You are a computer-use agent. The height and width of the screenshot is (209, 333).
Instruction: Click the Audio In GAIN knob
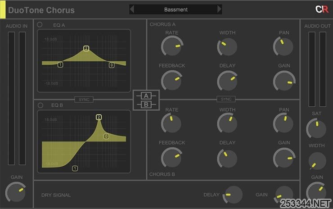tap(15, 192)
